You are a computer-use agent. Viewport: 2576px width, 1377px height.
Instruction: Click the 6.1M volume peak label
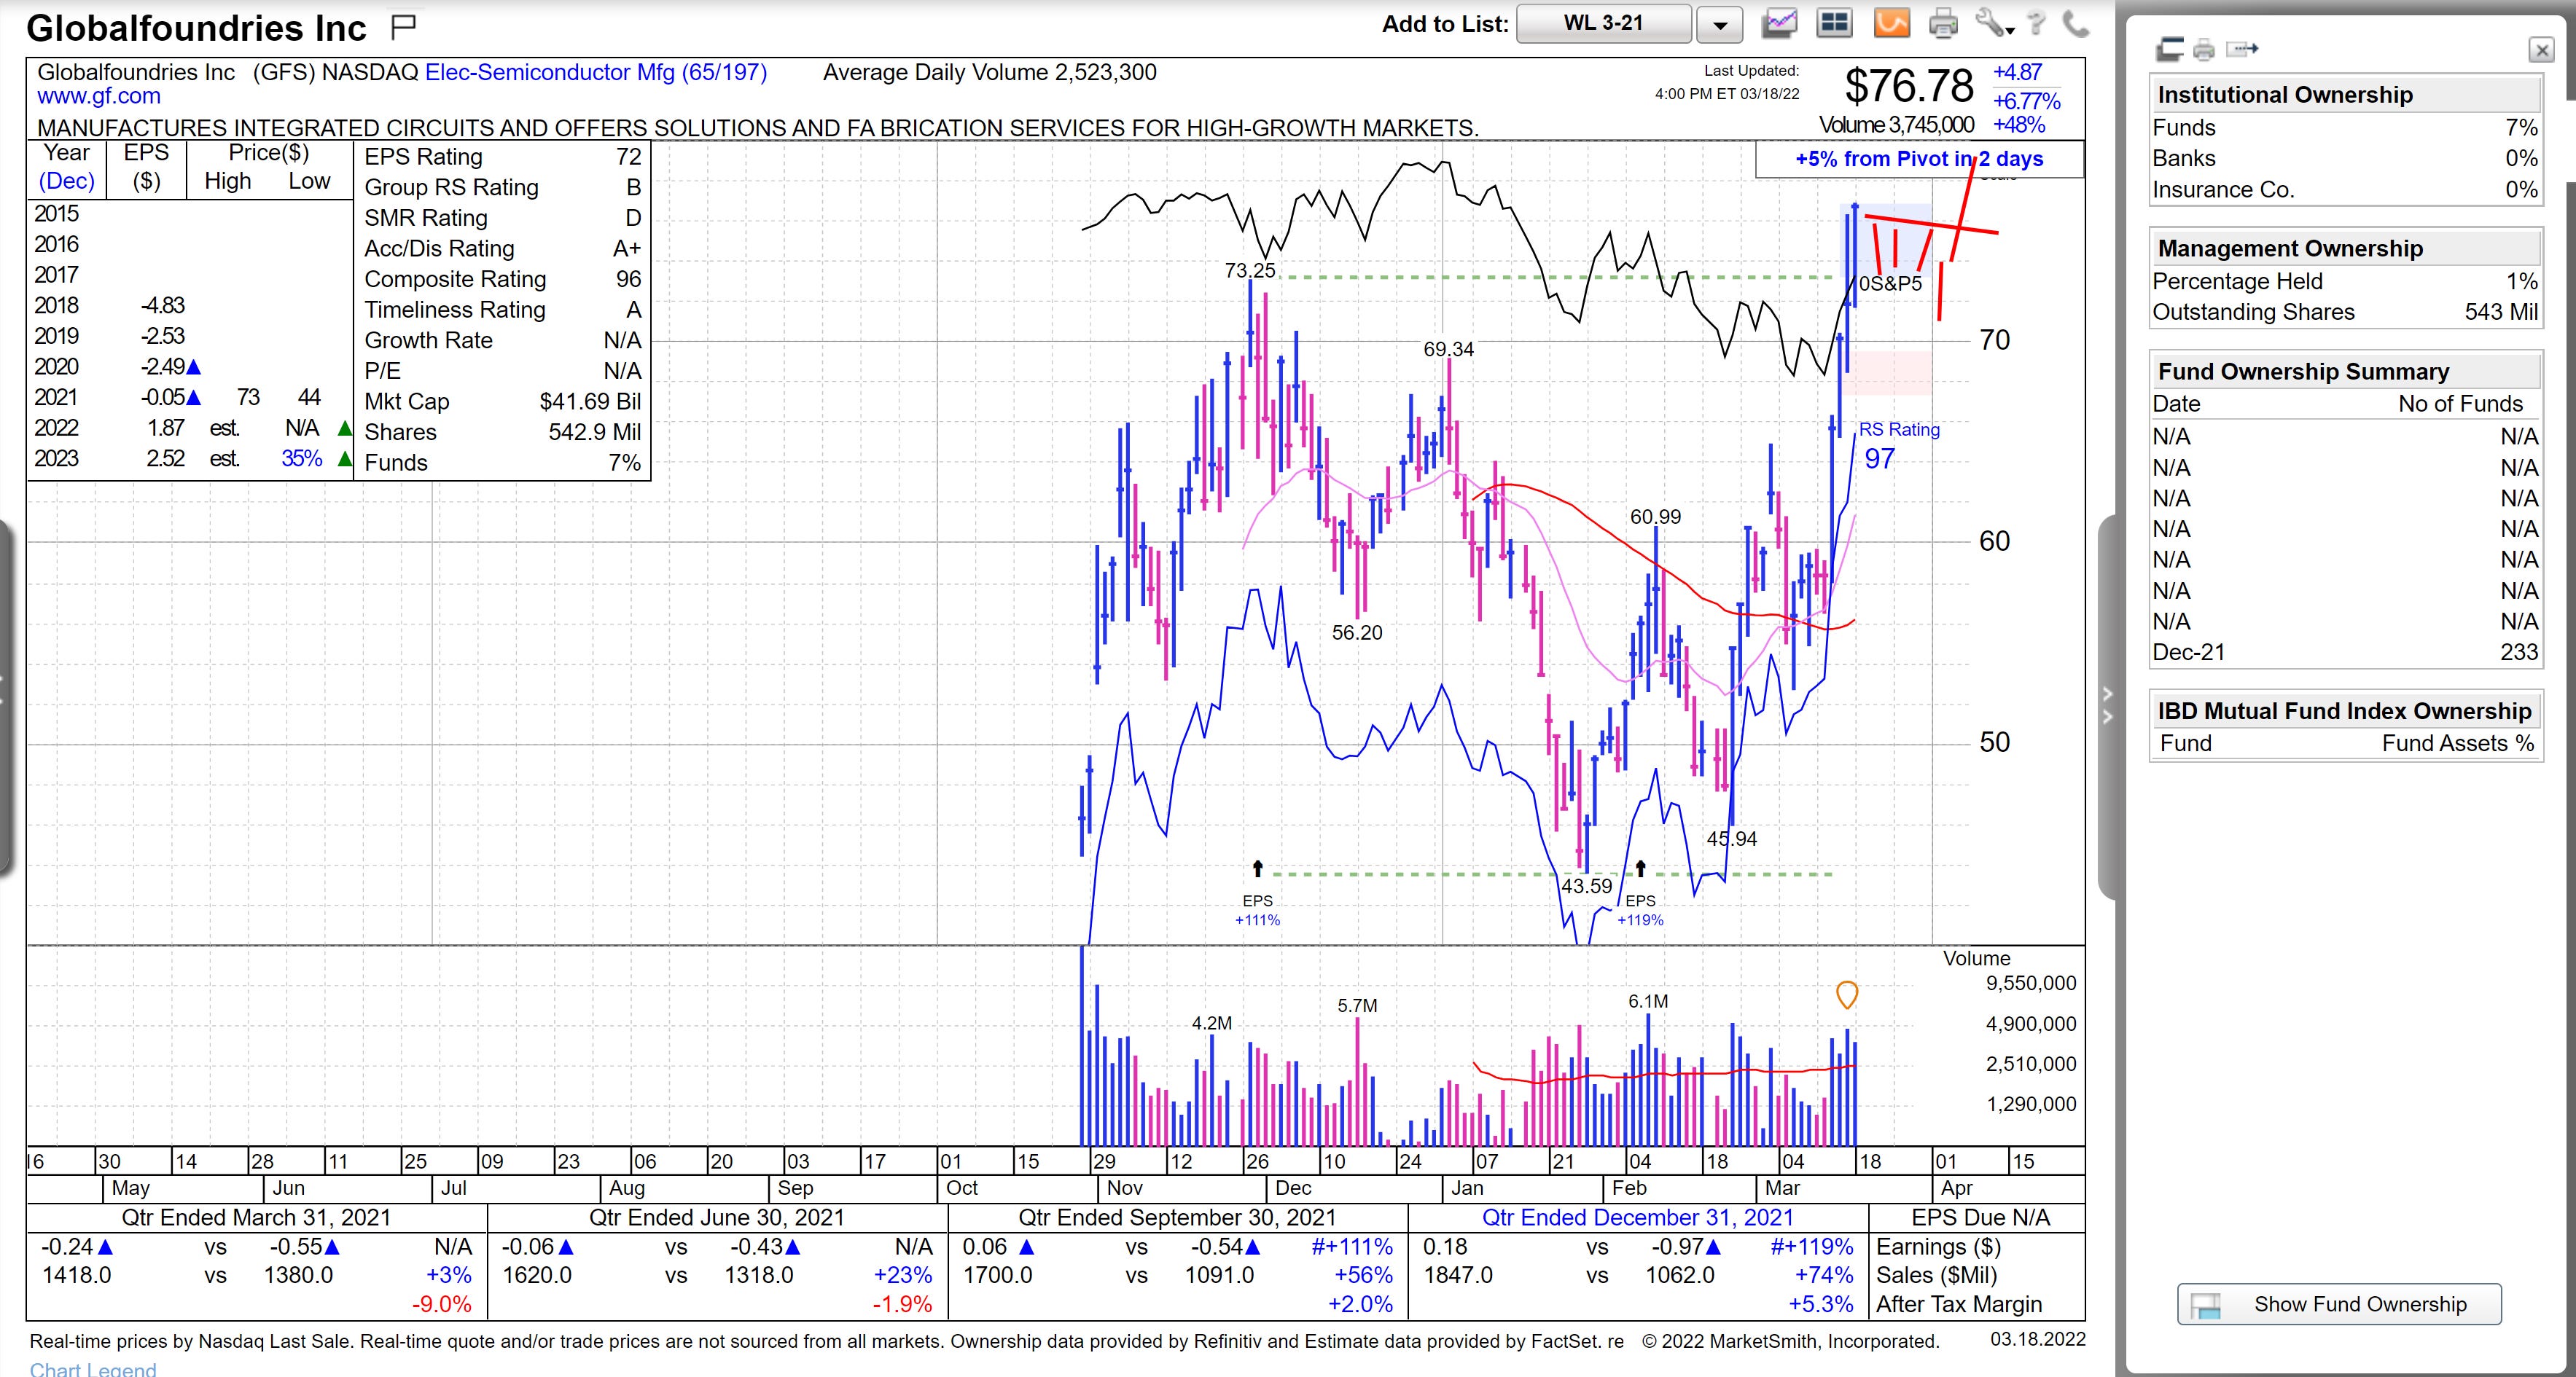coord(1648,1001)
